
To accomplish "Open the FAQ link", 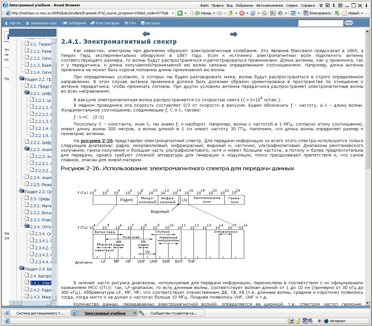I will pyautogui.click(x=130, y=23).
